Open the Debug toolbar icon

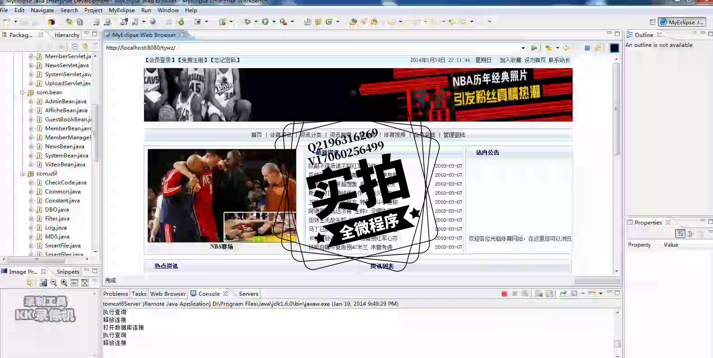[x=247, y=22]
